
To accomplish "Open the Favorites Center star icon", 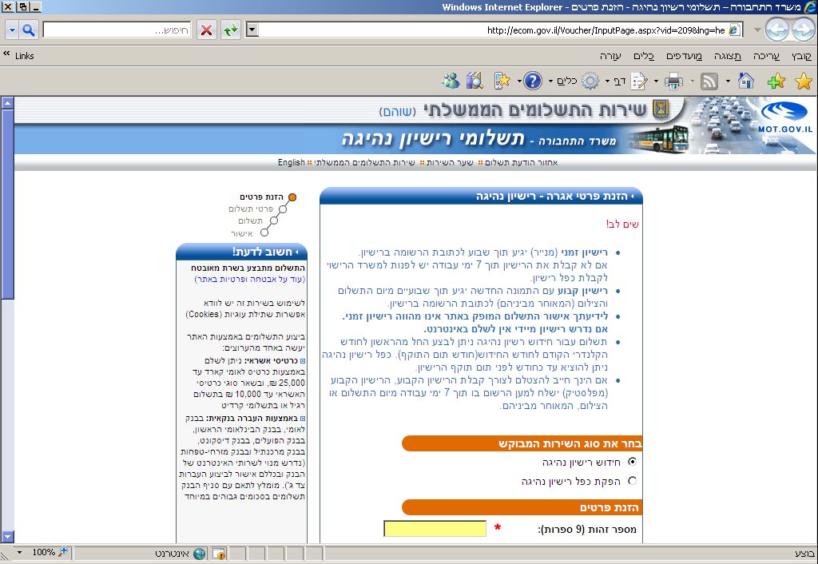I will click(803, 81).
